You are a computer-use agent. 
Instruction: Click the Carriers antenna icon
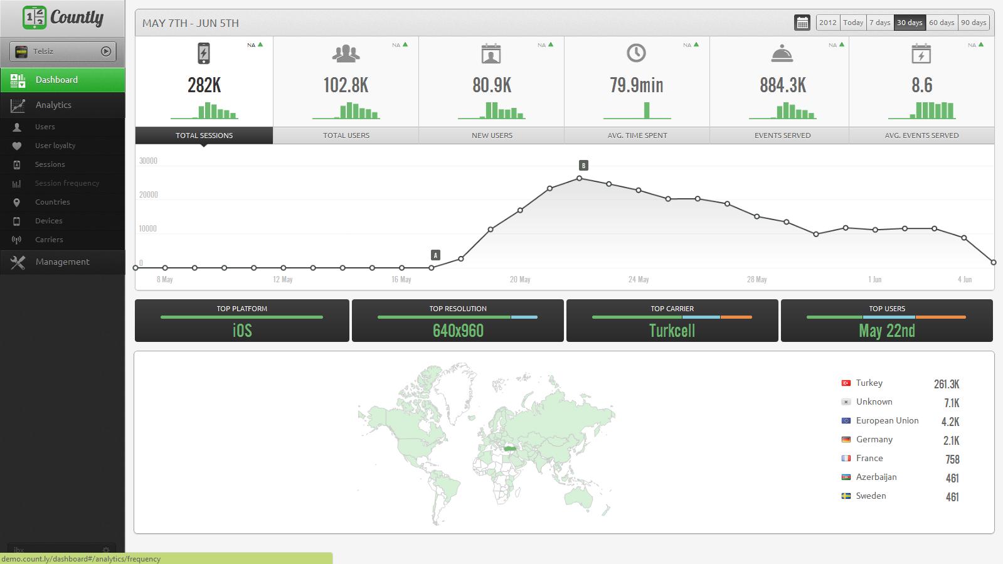tap(17, 240)
